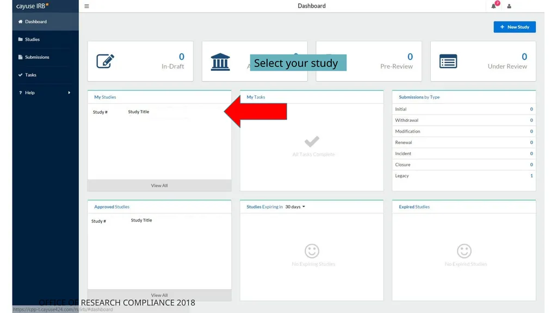Click the Expired Studies panel heading
557x313 pixels.
[x=414, y=207]
